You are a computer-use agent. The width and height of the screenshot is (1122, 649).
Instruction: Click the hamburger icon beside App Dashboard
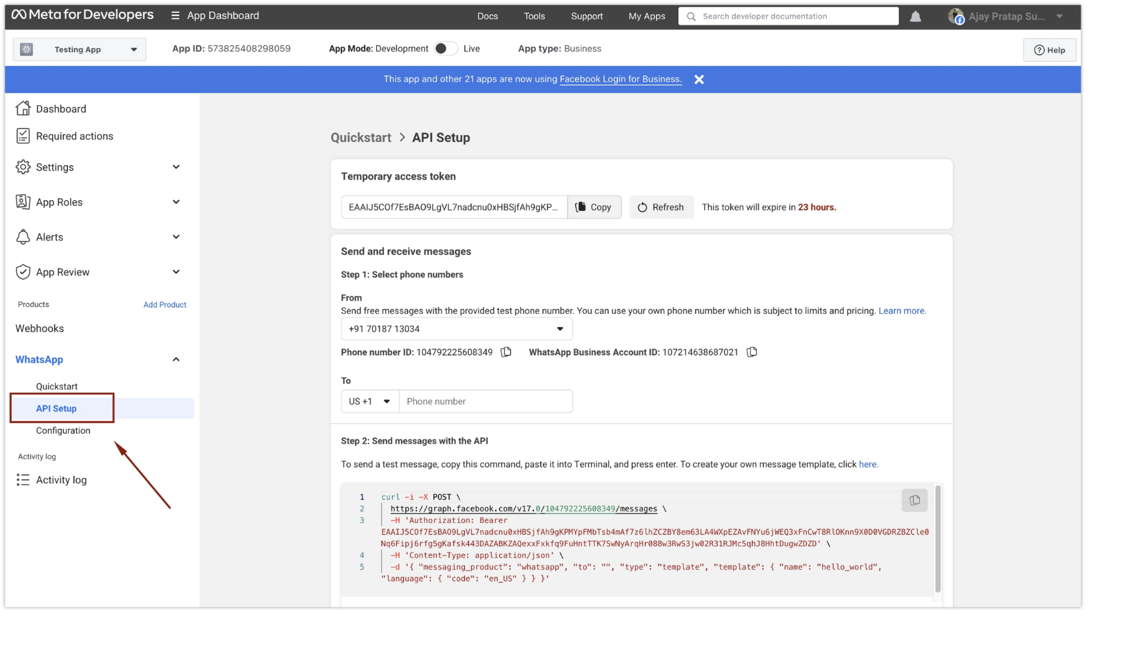click(x=175, y=16)
